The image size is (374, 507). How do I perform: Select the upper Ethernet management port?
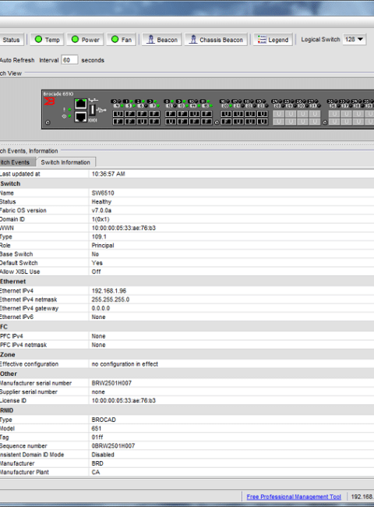click(81, 104)
